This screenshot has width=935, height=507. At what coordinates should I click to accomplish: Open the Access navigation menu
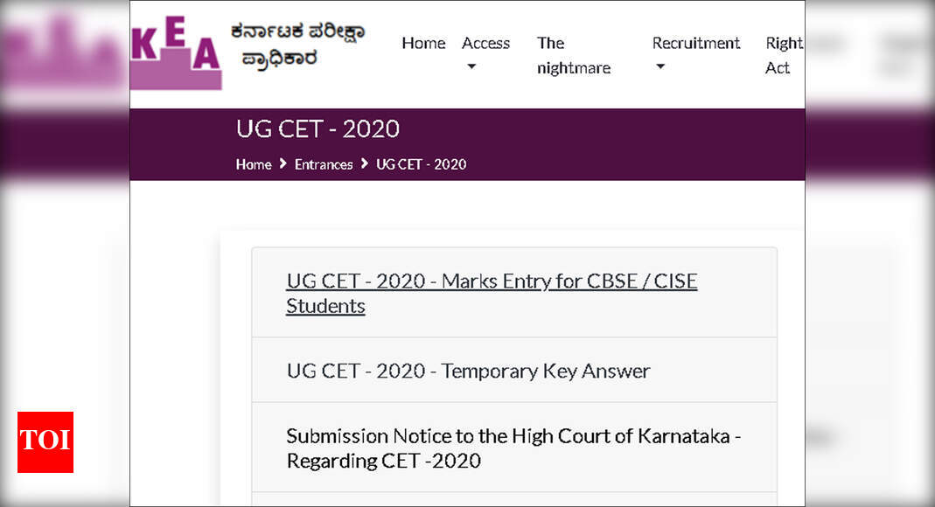point(486,43)
